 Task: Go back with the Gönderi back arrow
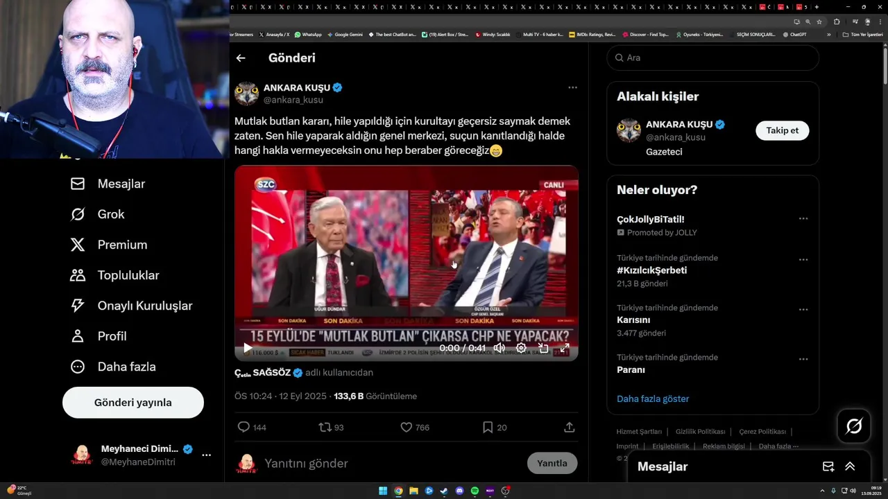coord(241,58)
